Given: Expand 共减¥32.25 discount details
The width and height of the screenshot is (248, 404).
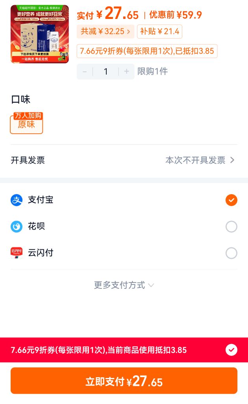Looking at the screenshot, I should click(x=105, y=32).
